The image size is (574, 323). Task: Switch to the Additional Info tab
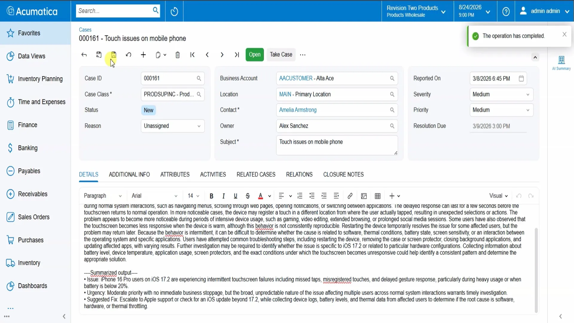129,174
